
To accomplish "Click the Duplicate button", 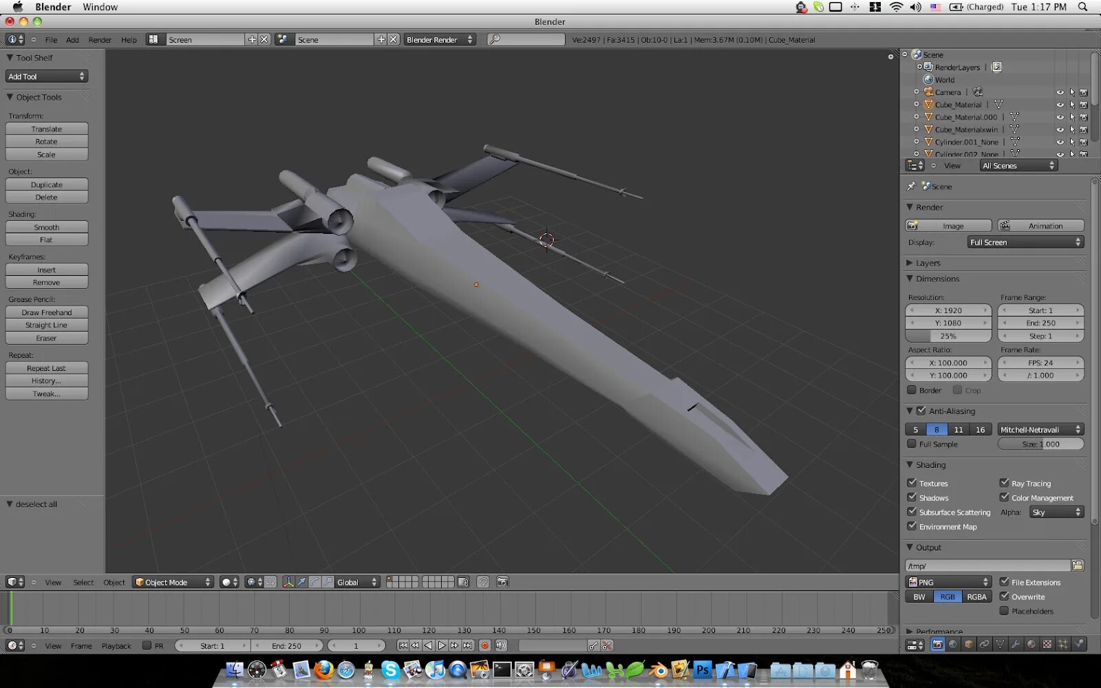I will click(47, 184).
